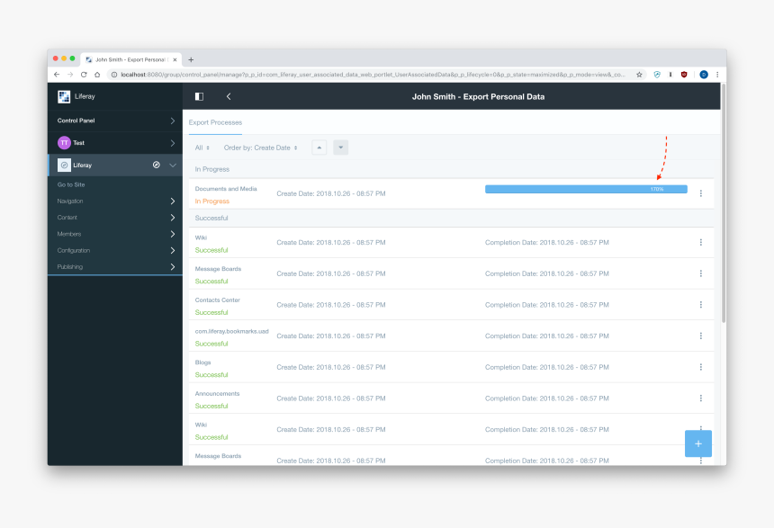Viewport: 774px width, 528px height.
Task: Open kebab menu for Contacts Center row
Action: (x=701, y=305)
